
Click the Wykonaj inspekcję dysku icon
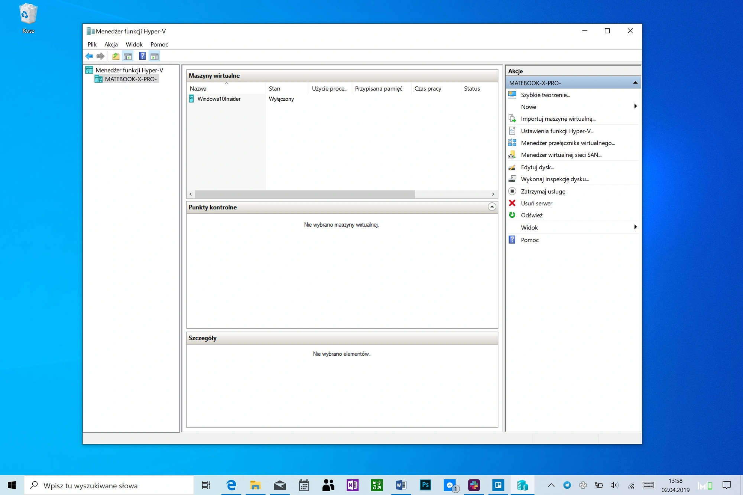click(x=512, y=179)
